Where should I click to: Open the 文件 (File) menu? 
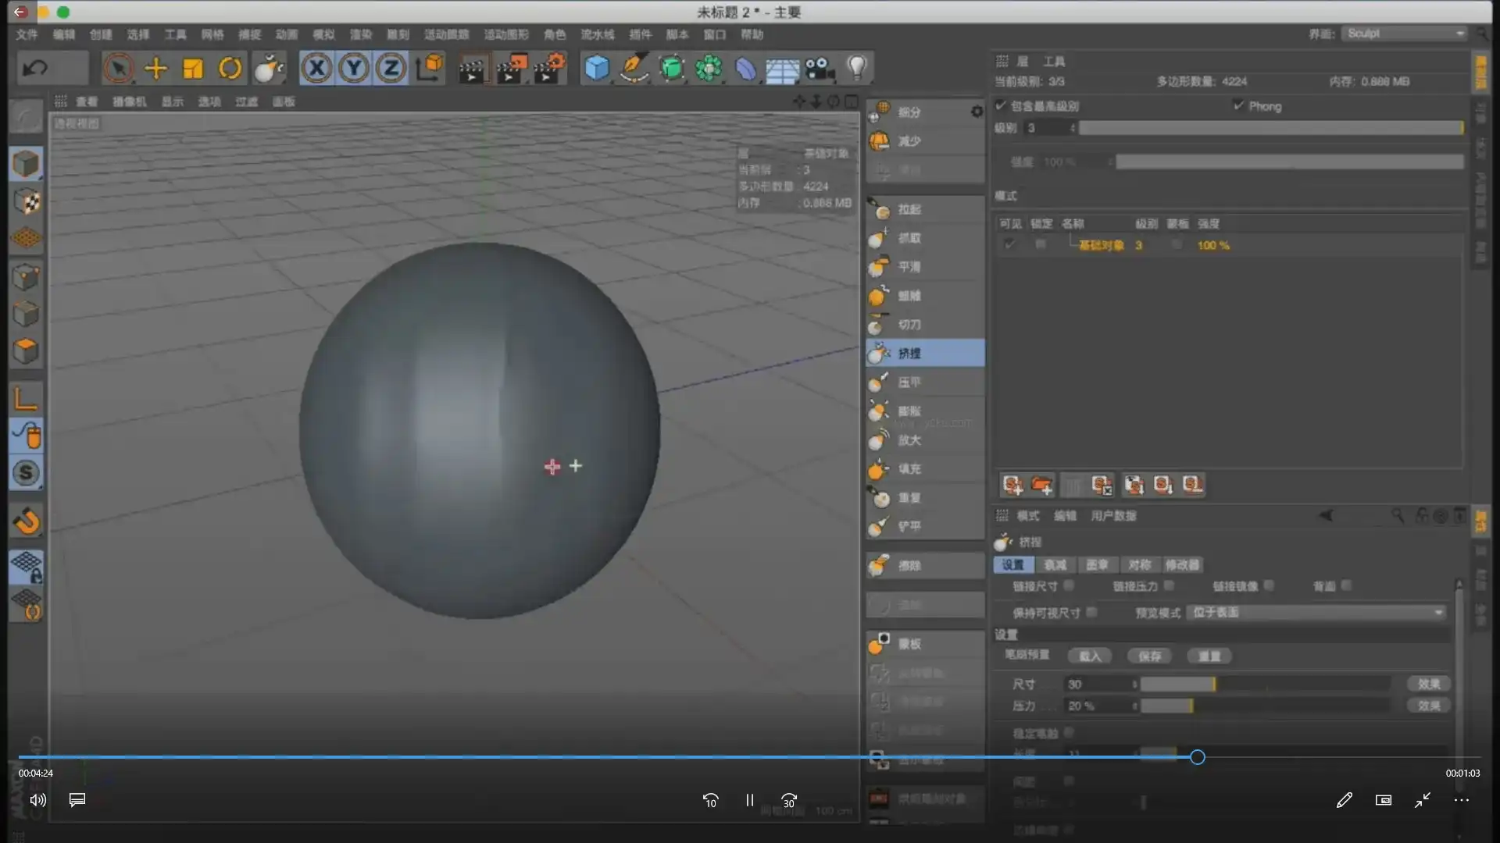27,34
